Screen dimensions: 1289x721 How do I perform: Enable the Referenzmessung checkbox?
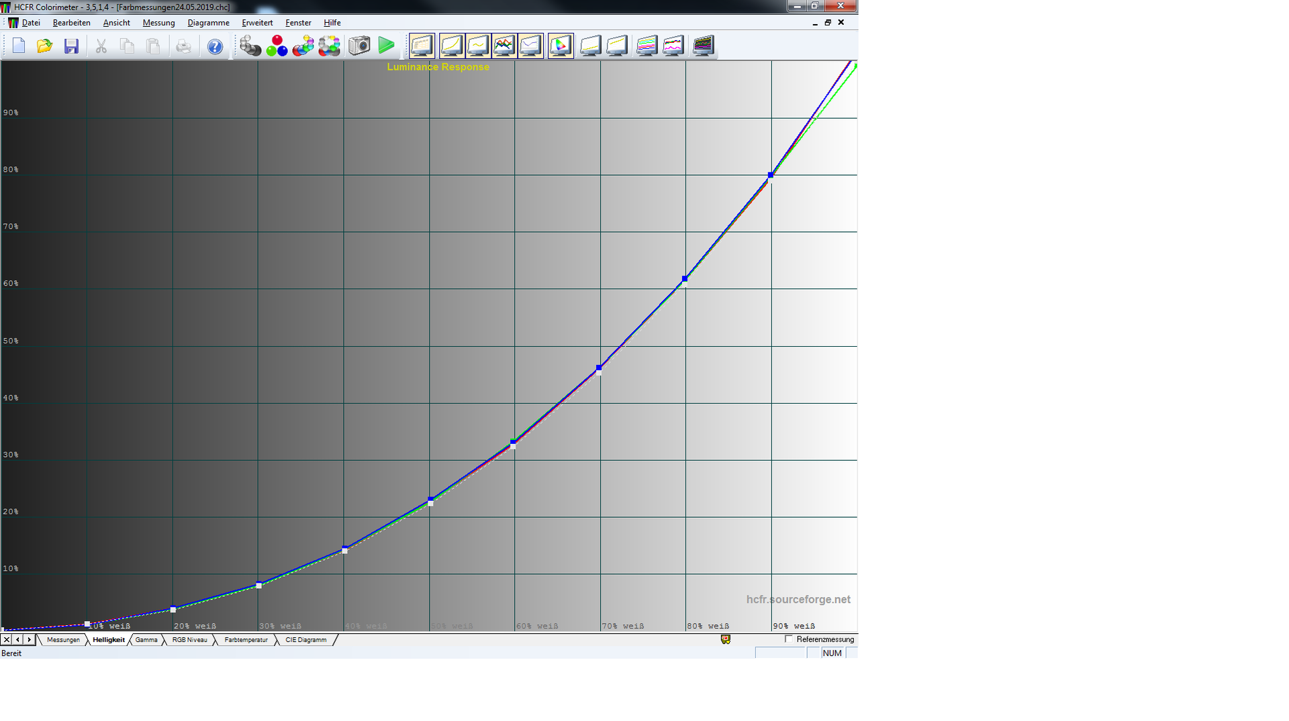click(x=789, y=639)
